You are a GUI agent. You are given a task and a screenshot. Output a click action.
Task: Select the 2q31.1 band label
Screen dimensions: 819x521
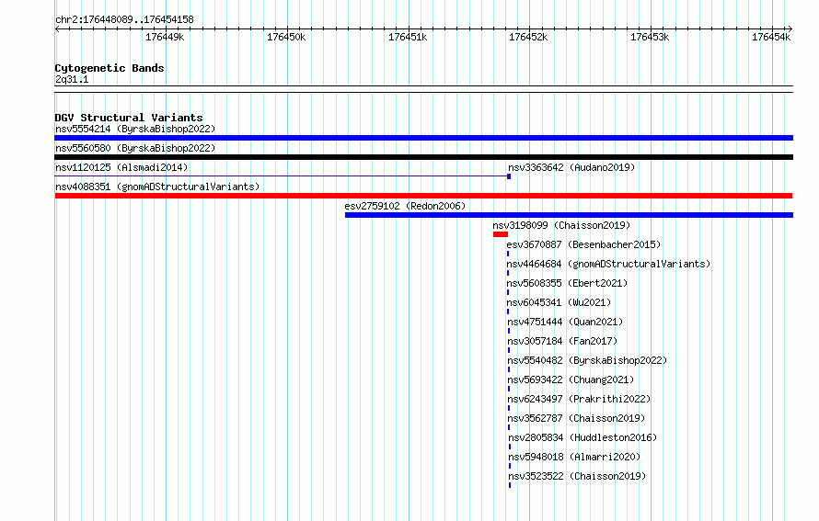click(72, 79)
